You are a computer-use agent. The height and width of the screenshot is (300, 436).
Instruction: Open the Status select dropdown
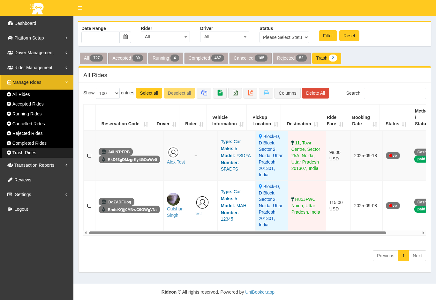click(x=284, y=37)
